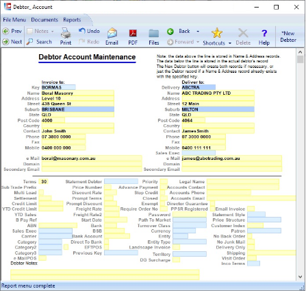
Task: Toggle the Closed checkbox
Action: click(164, 198)
